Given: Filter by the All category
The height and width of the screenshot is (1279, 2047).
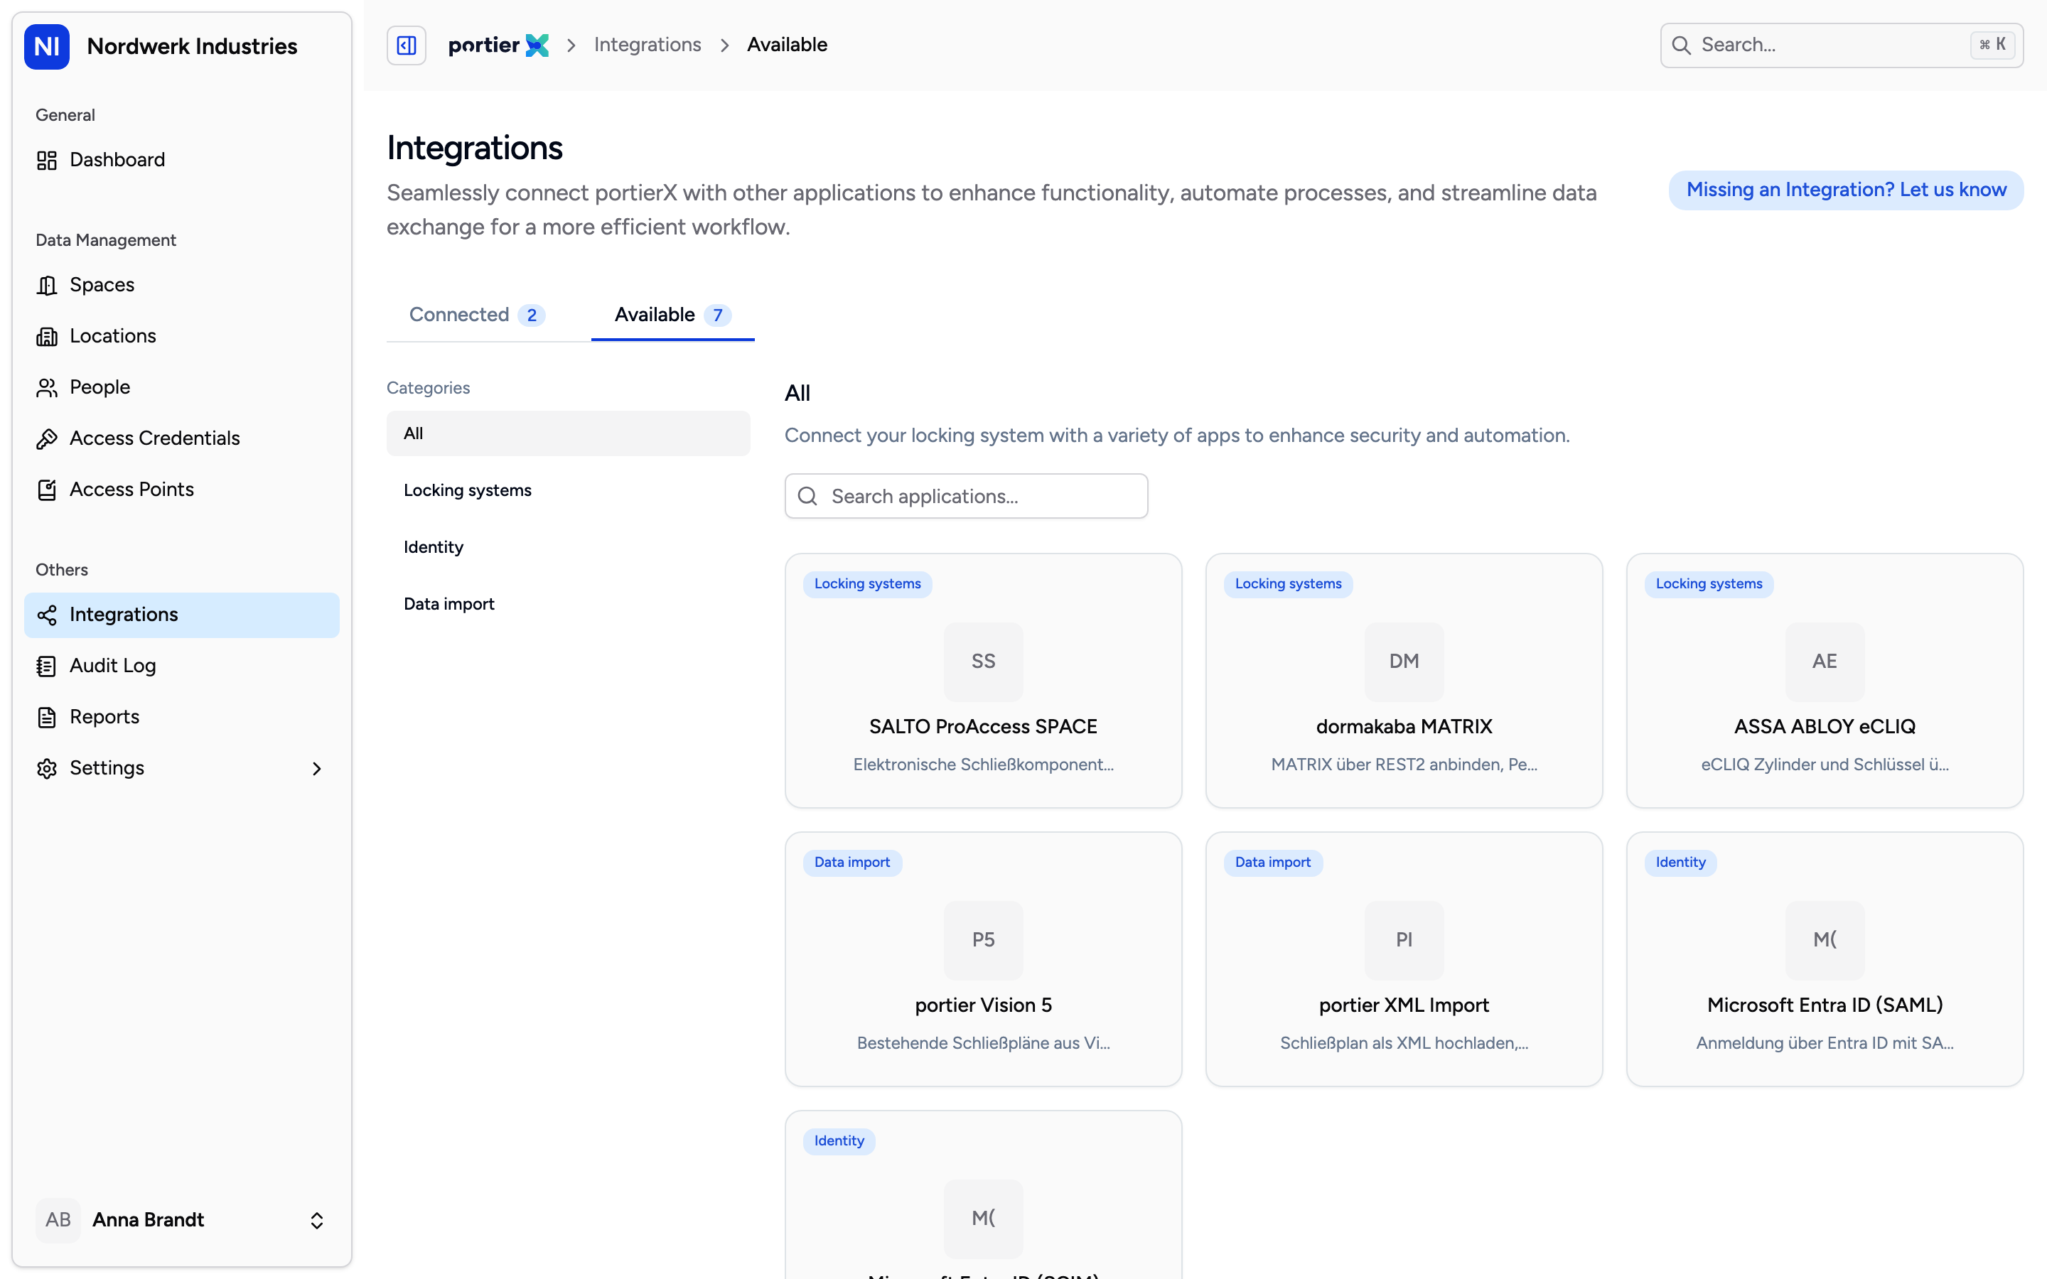Looking at the screenshot, I should [x=569, y=433].
